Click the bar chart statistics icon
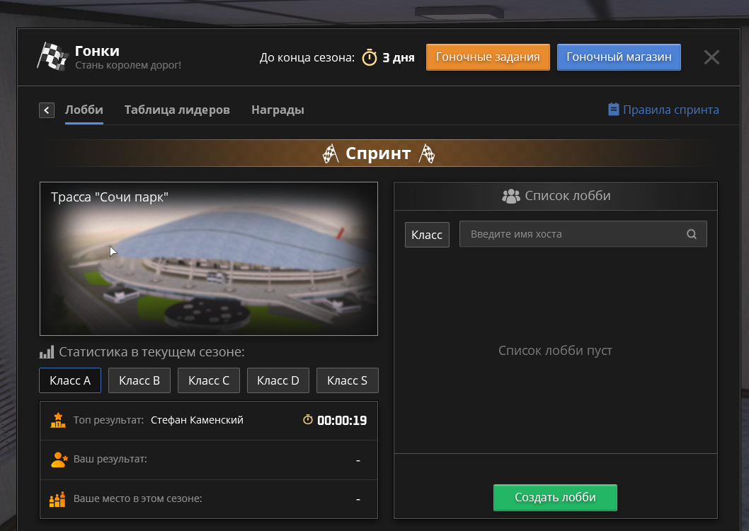 tap(47, 352)
